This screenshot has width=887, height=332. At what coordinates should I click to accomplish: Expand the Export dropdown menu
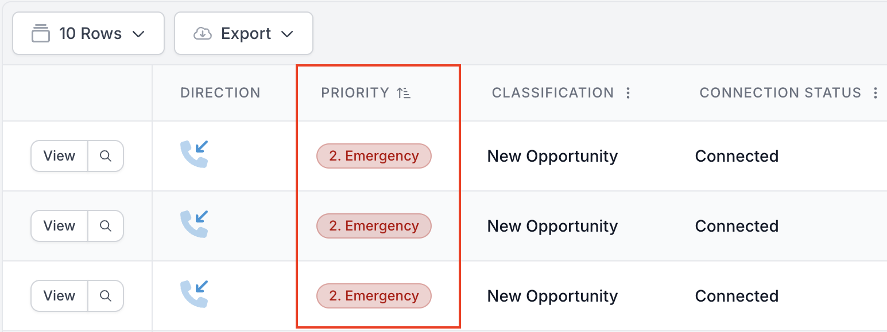[243, 34]
